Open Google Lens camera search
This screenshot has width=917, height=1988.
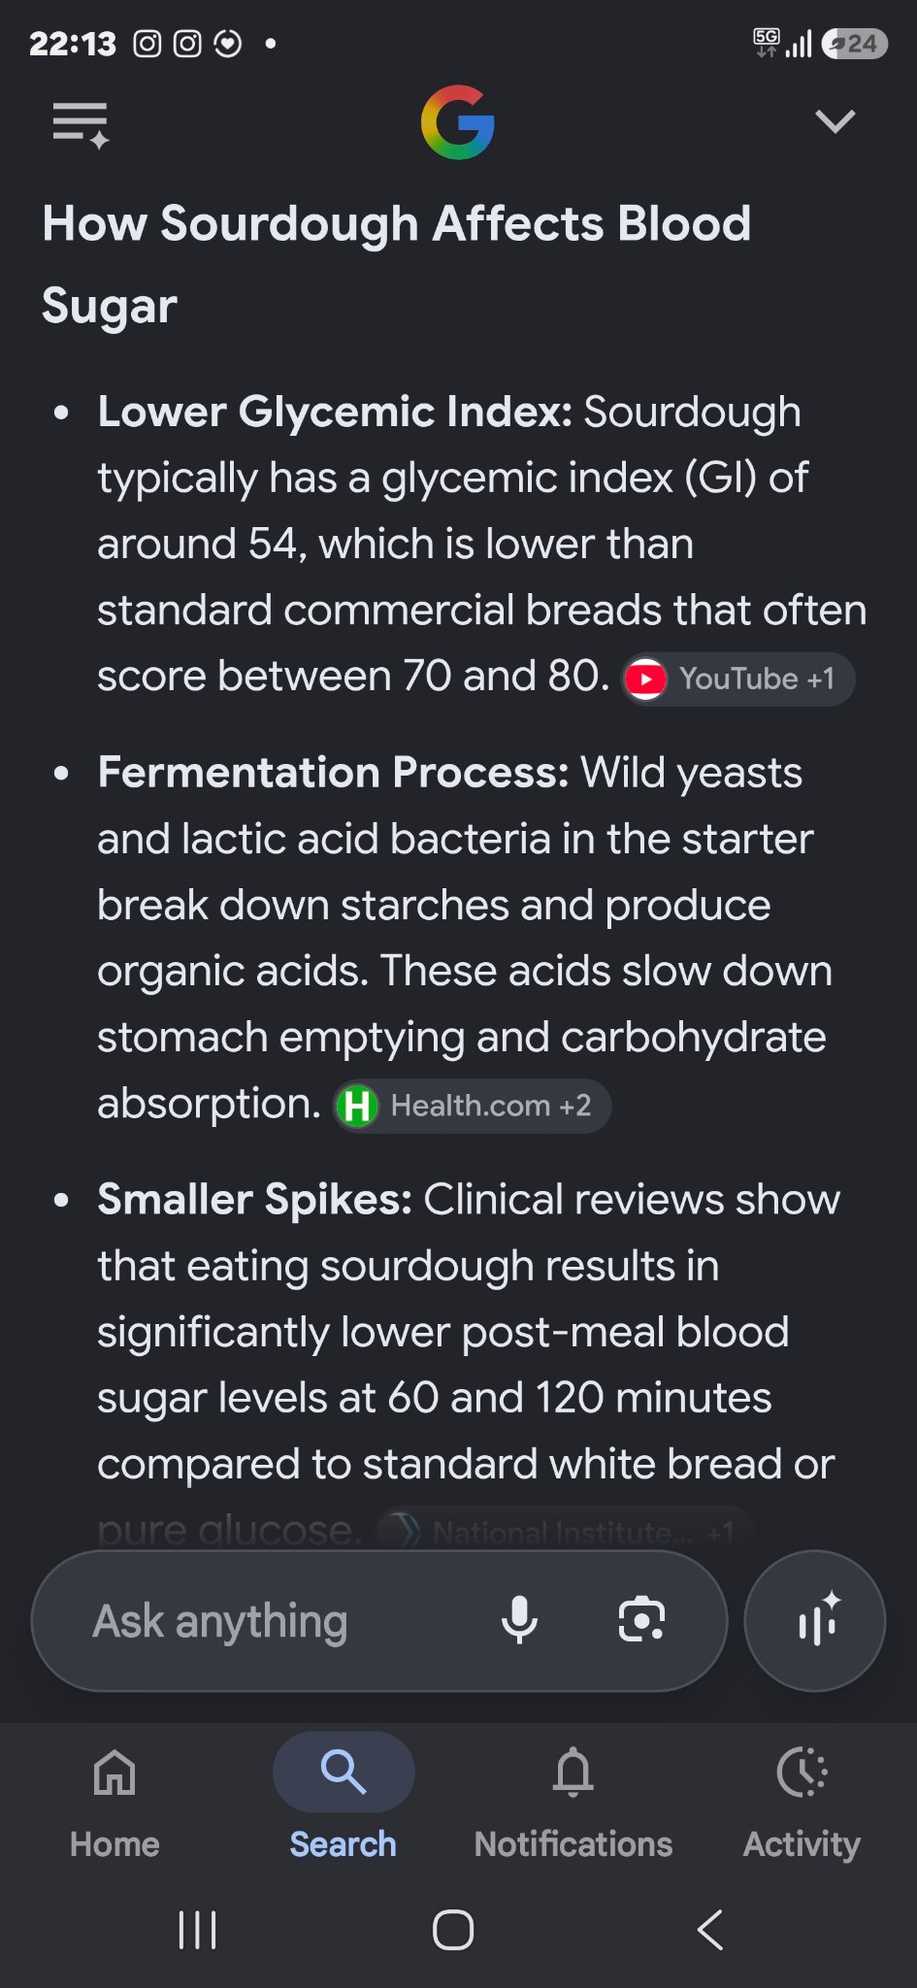coord(641,1620)
